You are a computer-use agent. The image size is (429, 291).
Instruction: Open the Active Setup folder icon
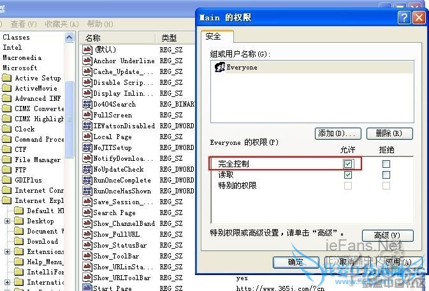click(x=6, y=78)
